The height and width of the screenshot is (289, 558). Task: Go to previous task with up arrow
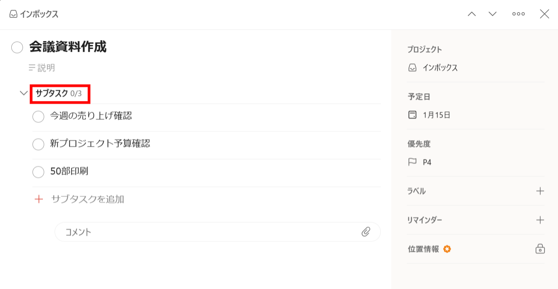tap(472, 14)
